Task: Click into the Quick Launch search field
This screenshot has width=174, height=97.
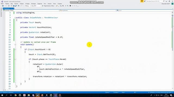Action: (x=155, y=1)
